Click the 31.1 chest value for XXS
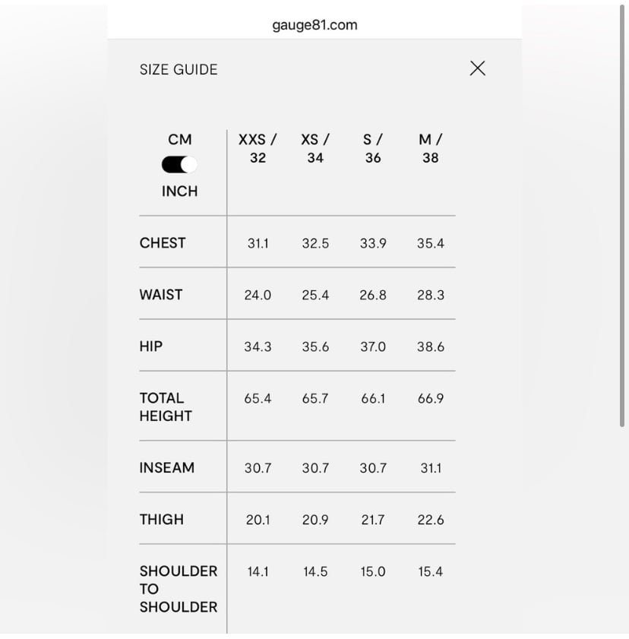The image size is (629, 639). click(258, 243)
